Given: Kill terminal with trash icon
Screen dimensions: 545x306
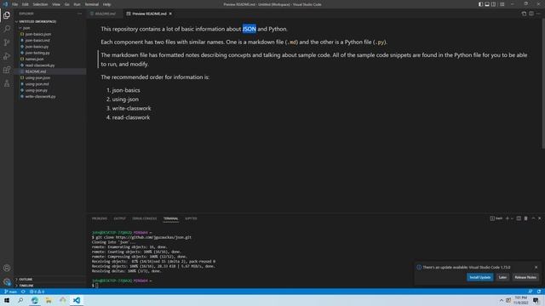Looking at the screenshot, I should [526, 218].
